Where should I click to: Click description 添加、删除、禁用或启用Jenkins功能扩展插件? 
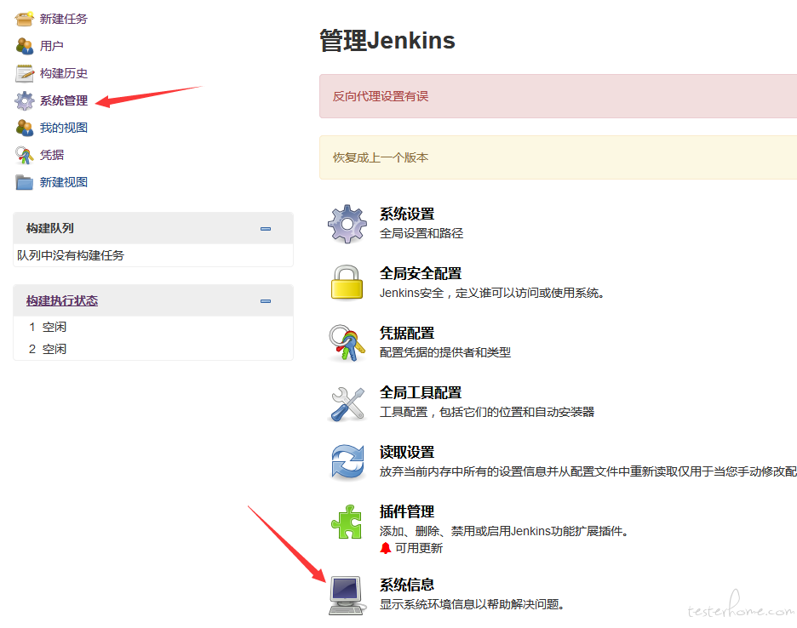[x=505, y=531]
